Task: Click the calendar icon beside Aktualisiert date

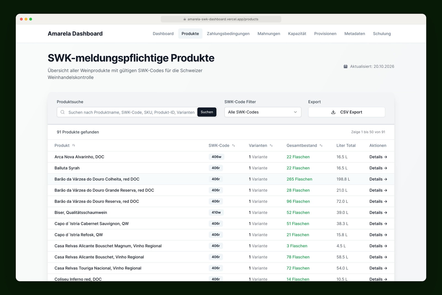Action: point(345,66)
